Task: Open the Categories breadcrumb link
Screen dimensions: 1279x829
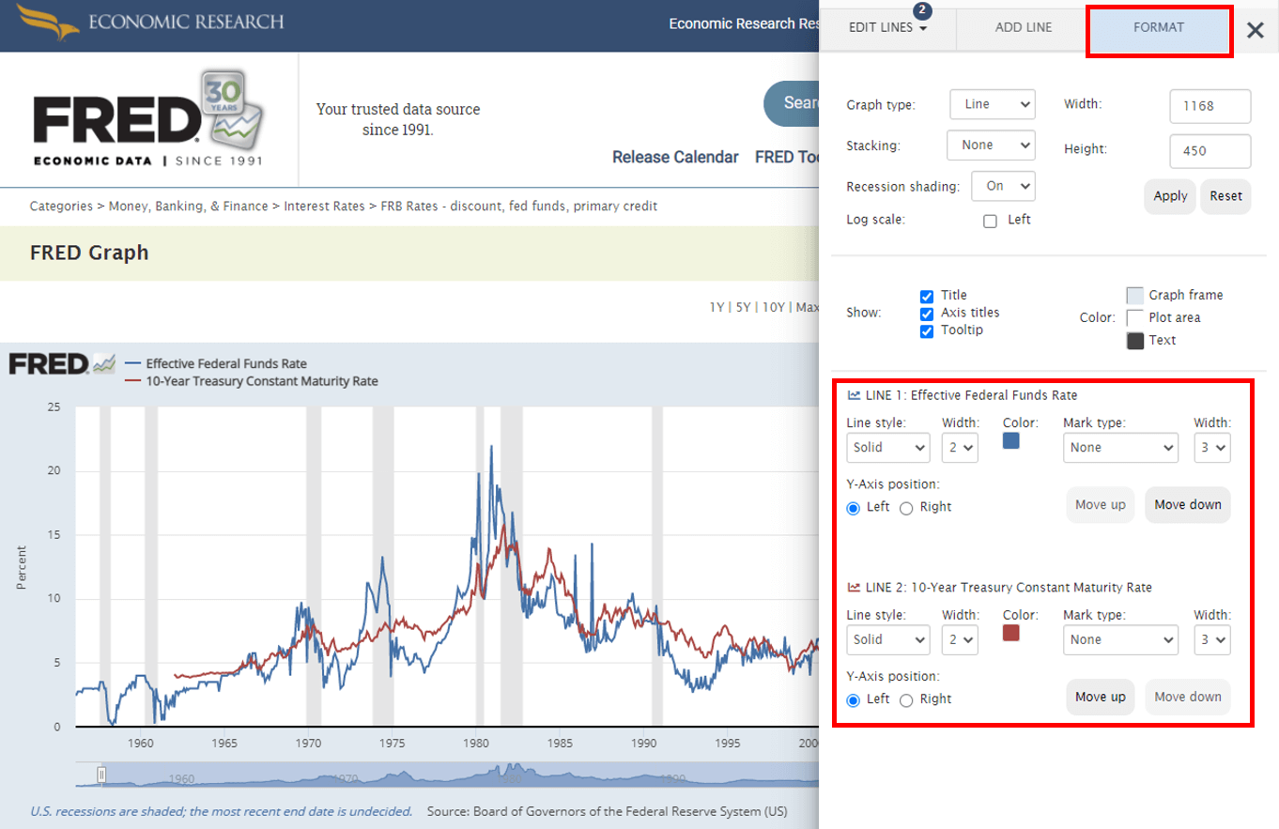Action: 61,206
